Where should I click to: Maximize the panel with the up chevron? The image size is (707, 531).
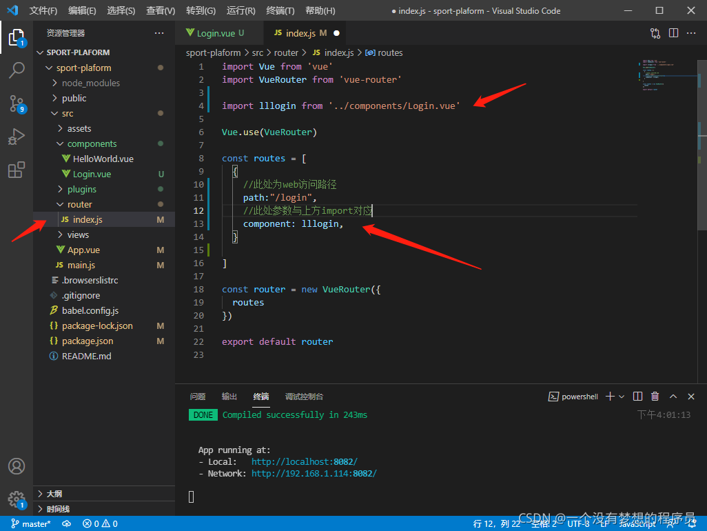coord(673,396)
